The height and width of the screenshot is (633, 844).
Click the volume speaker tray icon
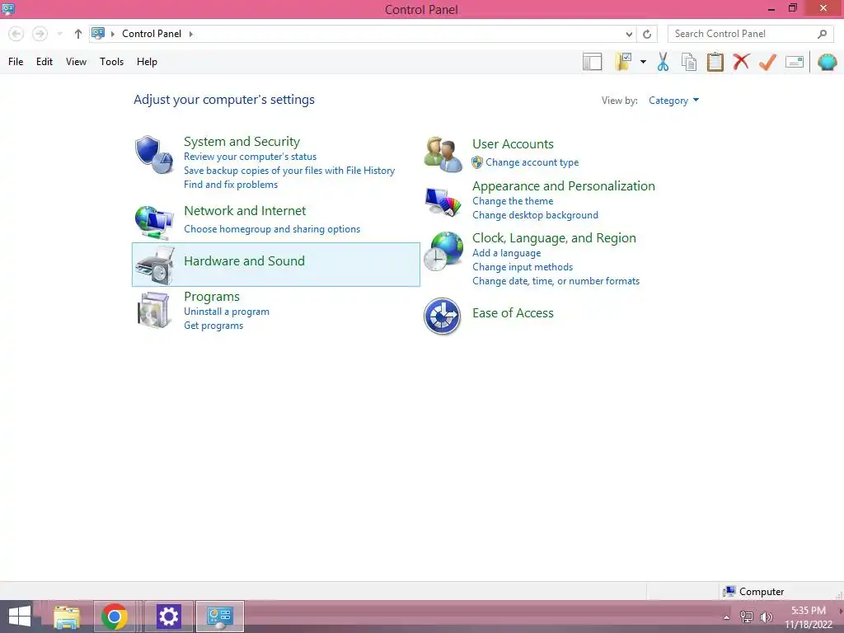click(766, 617)
